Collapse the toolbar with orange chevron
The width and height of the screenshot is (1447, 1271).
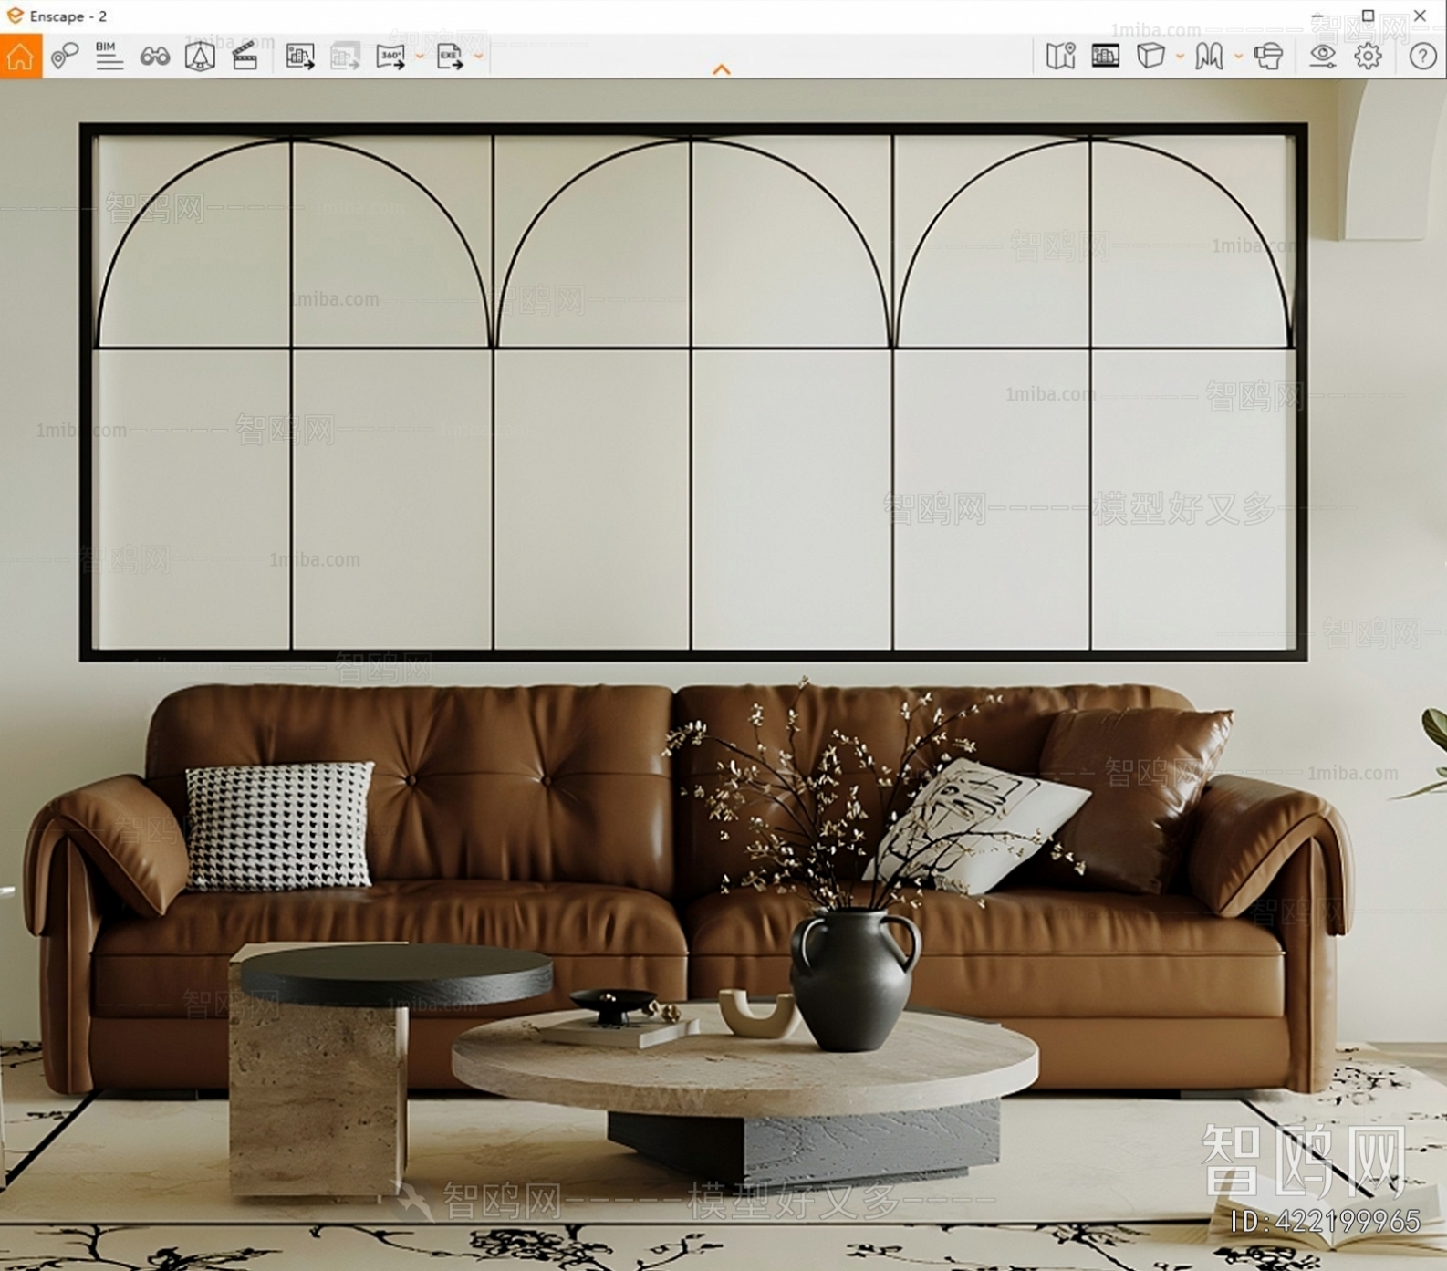point(722,69)
